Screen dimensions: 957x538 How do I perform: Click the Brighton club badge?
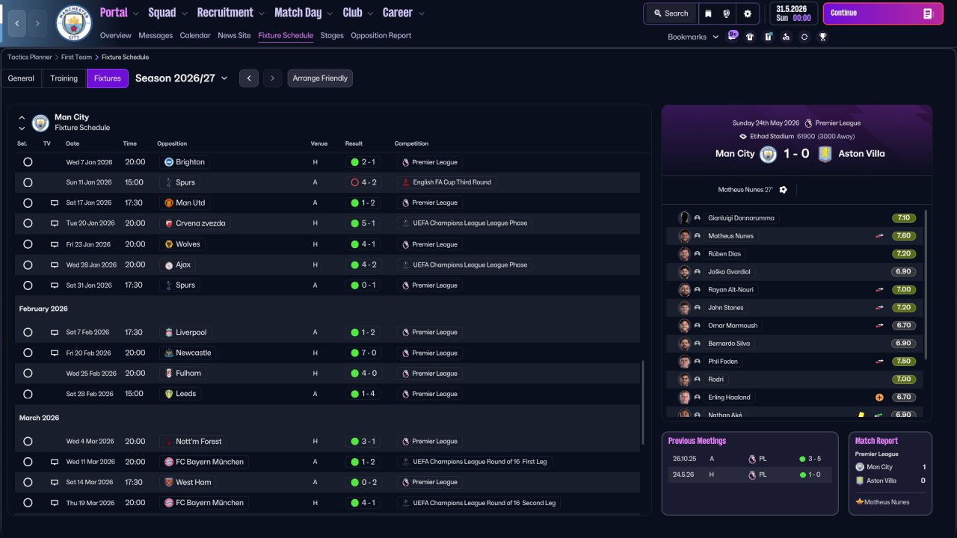pyautogui.click(x=169, y=162)
